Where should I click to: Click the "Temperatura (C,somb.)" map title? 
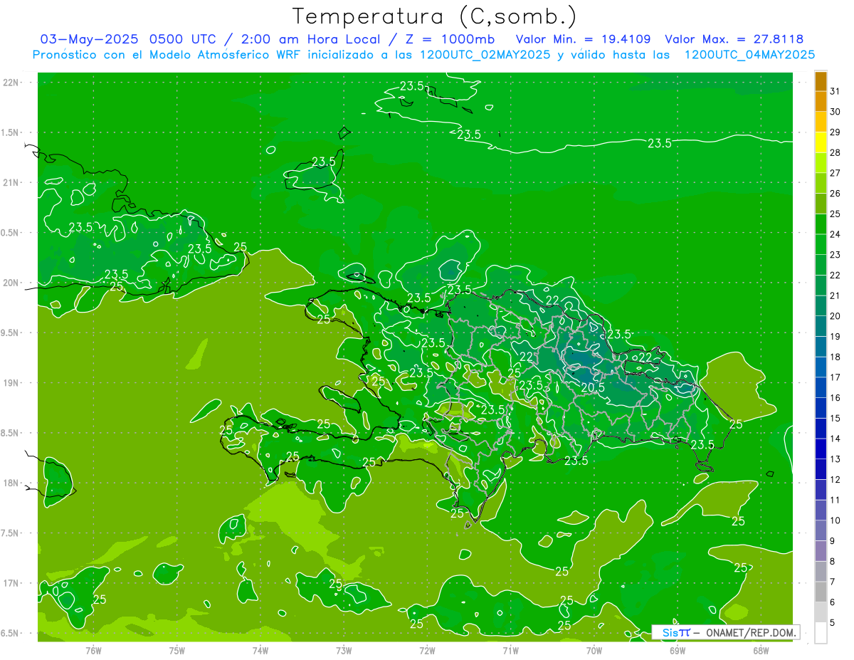tap(434, 16)
